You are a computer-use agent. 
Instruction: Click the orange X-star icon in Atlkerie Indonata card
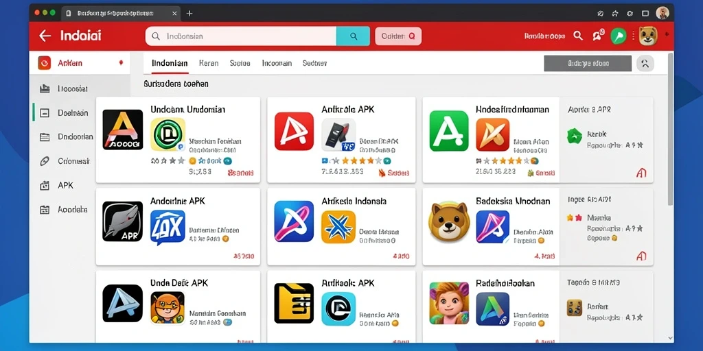coord(338,227)
